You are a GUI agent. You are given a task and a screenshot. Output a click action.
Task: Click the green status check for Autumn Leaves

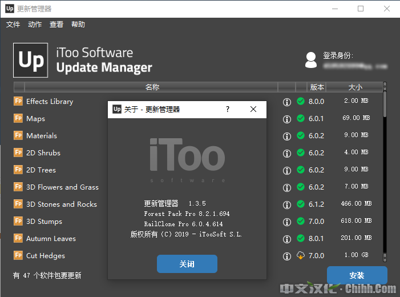tap(301, 239)
